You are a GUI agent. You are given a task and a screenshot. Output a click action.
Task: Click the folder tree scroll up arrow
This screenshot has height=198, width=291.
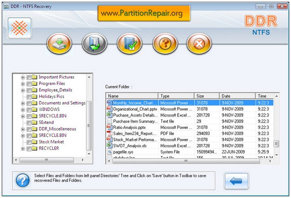coord(89,77)
